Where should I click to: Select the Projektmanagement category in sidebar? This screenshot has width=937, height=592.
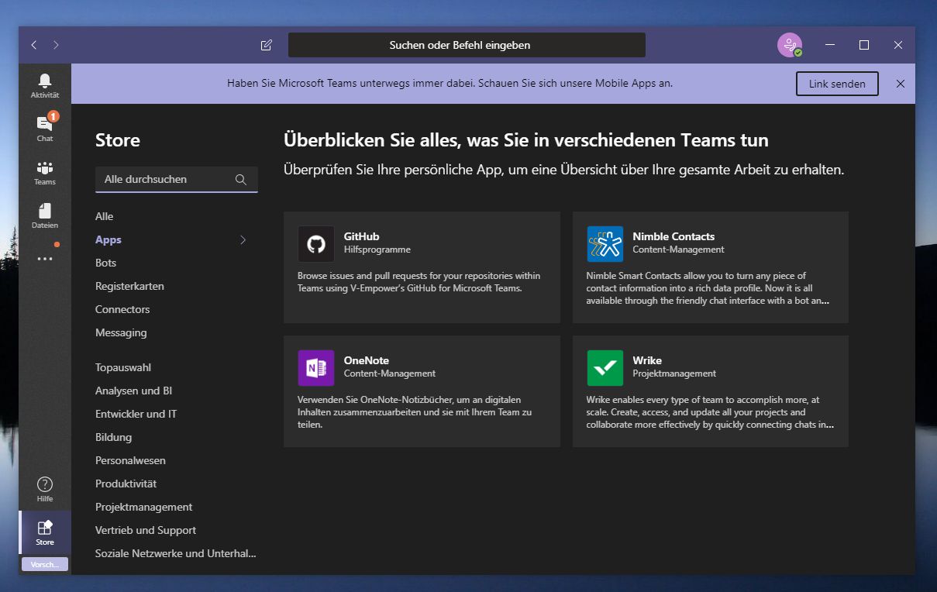pyautogui.click(x=143, y=507)
